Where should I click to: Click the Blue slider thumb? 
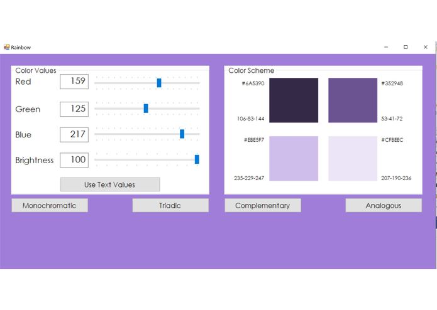pos(182,134)
